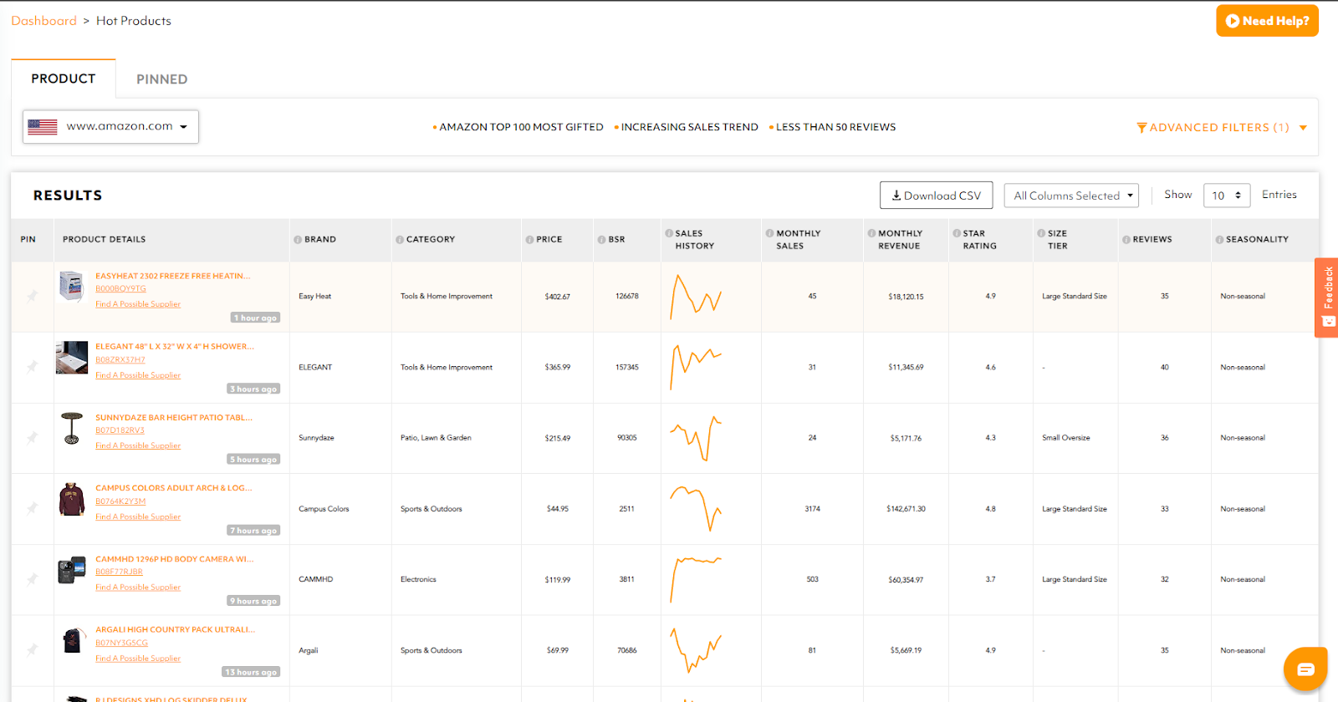Show info for the Reviews column
This screenshot has height=702, width=1338.
pyautogui.click(x=1126, y=240)
